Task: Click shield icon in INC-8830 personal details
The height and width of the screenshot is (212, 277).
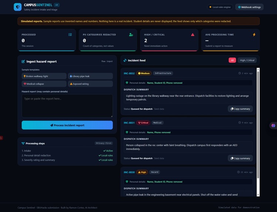Action: [x=127, y=182]
